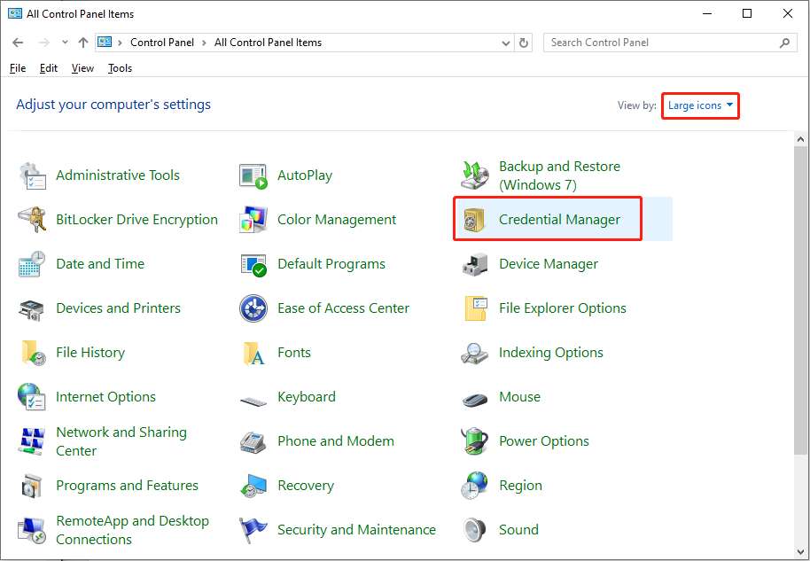The width and height of the screenshot is (810, 561).
Task: Click Control Panel in the breadcrumb
Action: [x=162, y=42]
